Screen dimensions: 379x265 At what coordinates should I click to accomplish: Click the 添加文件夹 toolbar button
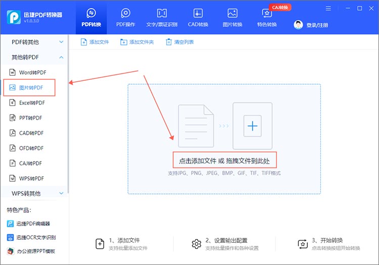pos(137,42)
